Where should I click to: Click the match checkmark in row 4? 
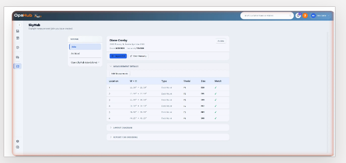click(x=216, y=106)
